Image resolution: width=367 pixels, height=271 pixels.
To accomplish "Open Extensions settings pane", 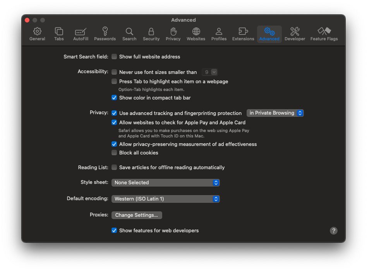I will (243, 34).
